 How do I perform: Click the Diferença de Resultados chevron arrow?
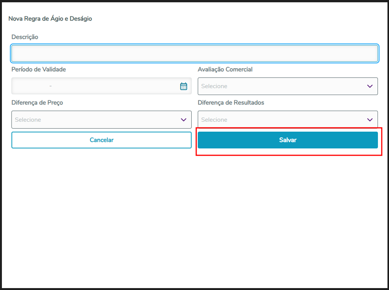(370, 120)
